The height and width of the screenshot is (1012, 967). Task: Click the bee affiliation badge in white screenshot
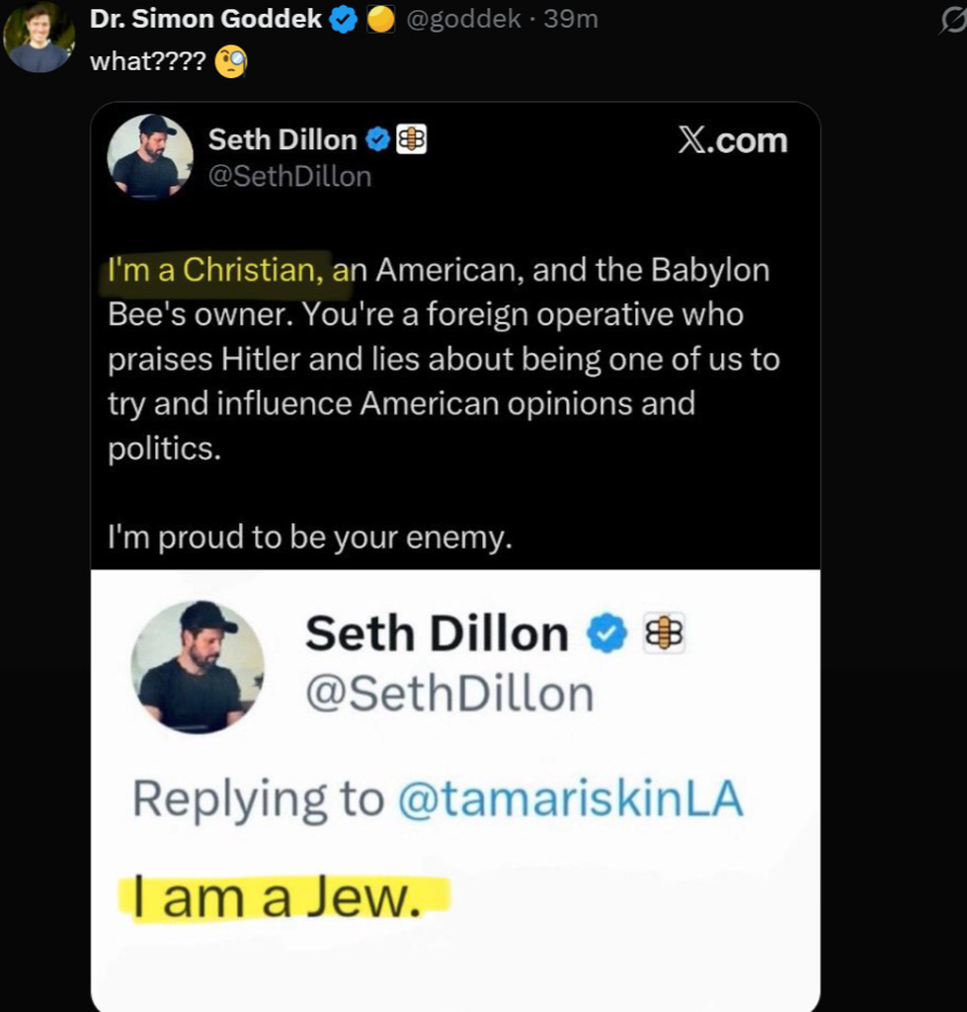[x=664, y=632]
